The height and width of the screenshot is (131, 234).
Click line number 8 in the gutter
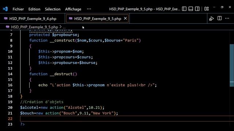(11, 40)
